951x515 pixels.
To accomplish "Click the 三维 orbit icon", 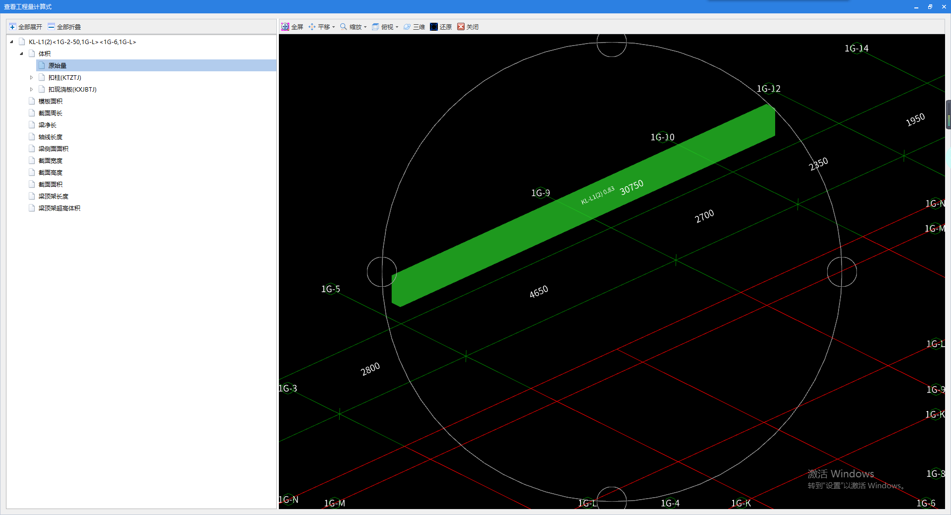I will click(x=407, y=27).
